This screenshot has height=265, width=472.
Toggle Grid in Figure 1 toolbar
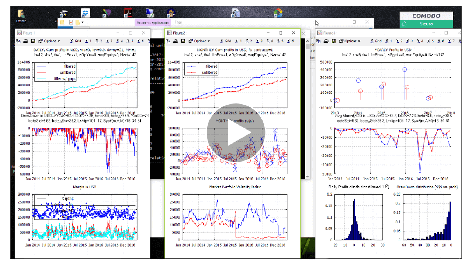click(x=76, y=41)
